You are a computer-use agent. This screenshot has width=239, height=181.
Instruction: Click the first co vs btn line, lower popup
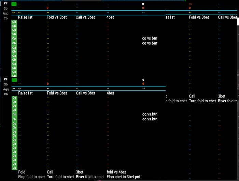(x=150, y=114)
